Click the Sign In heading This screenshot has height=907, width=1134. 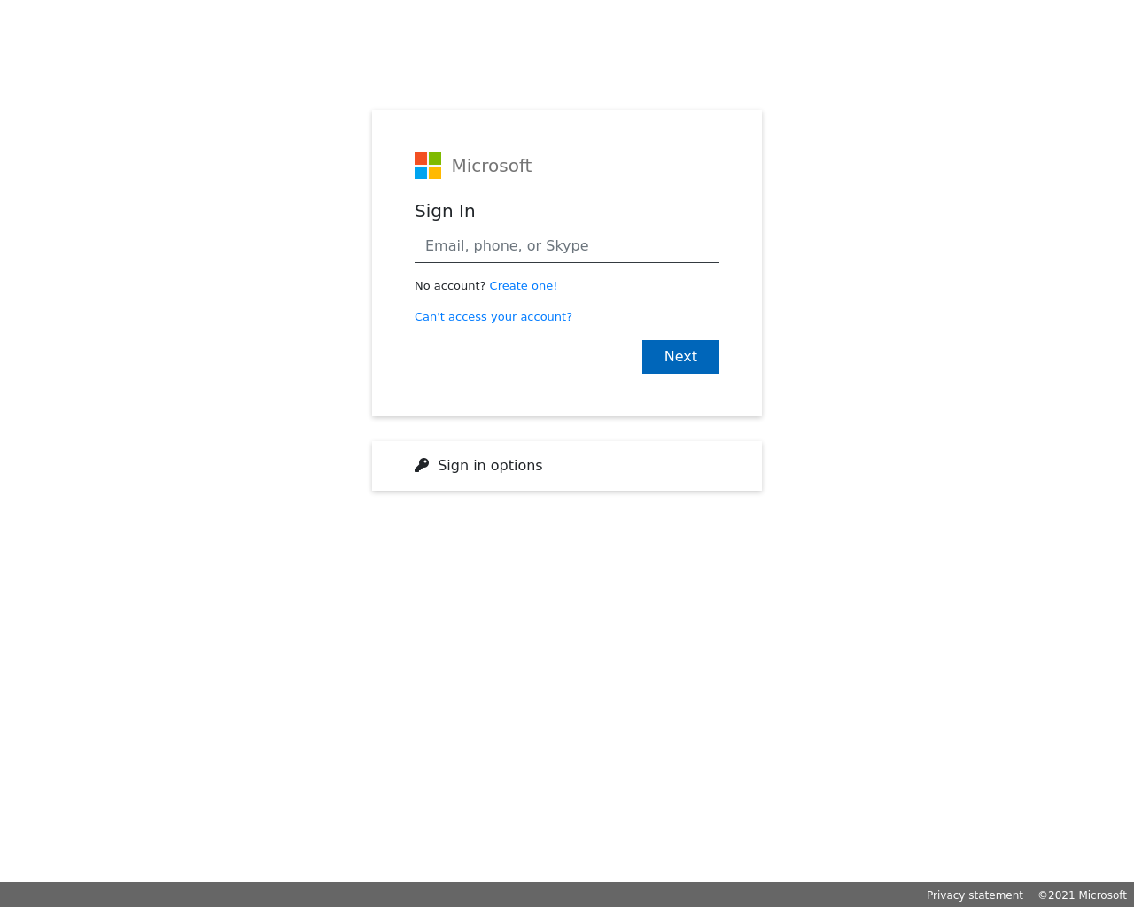445,211
